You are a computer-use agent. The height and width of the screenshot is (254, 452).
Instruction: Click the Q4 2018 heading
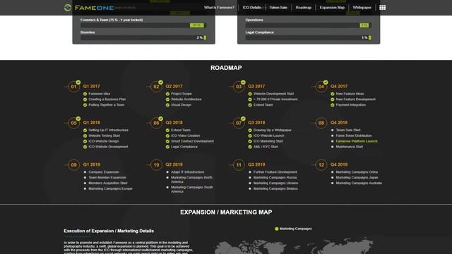[339, 122]
